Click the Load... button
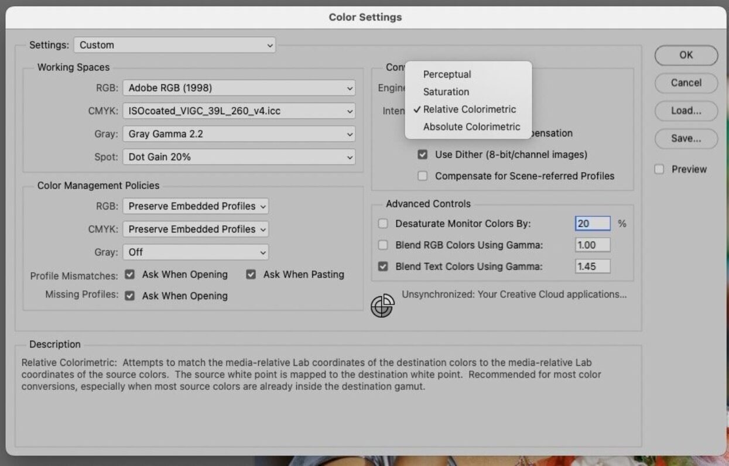This screenshot has height=466, width=729. click(x=686, y=111)
